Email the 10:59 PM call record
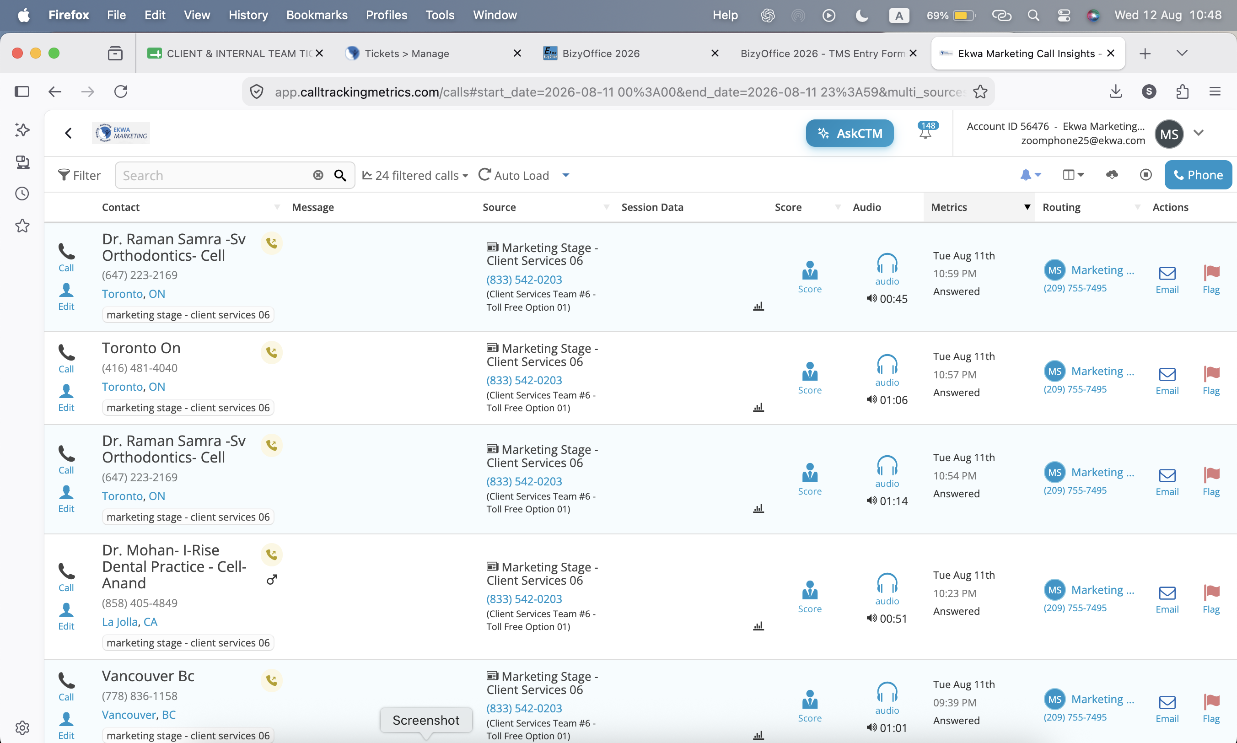 pyautogui.click(x=1167, y=280)
